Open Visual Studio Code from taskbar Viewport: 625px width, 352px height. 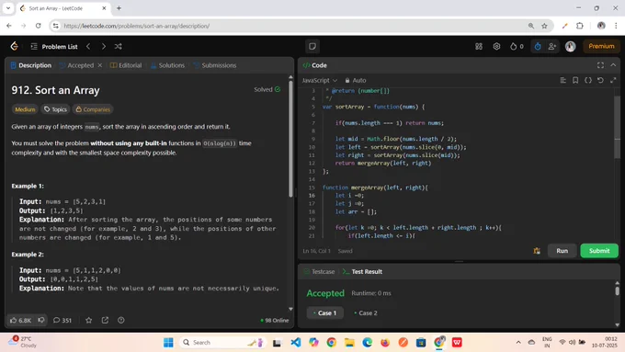(x=295, y=343)
